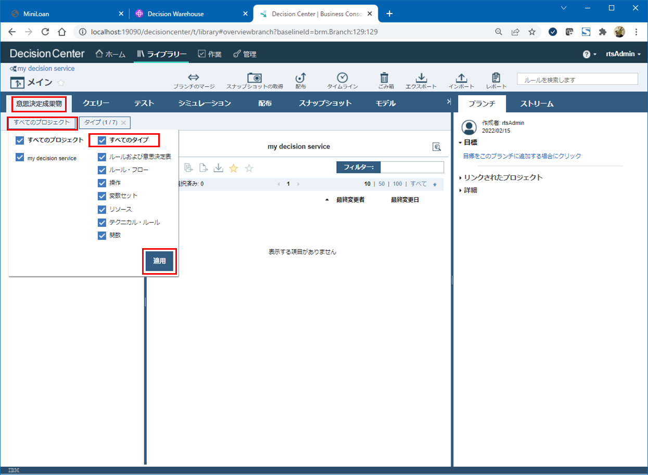The image size is (648, 475).
Task: Open the 管理 menu in top navigation
Action: coord(245,54)
